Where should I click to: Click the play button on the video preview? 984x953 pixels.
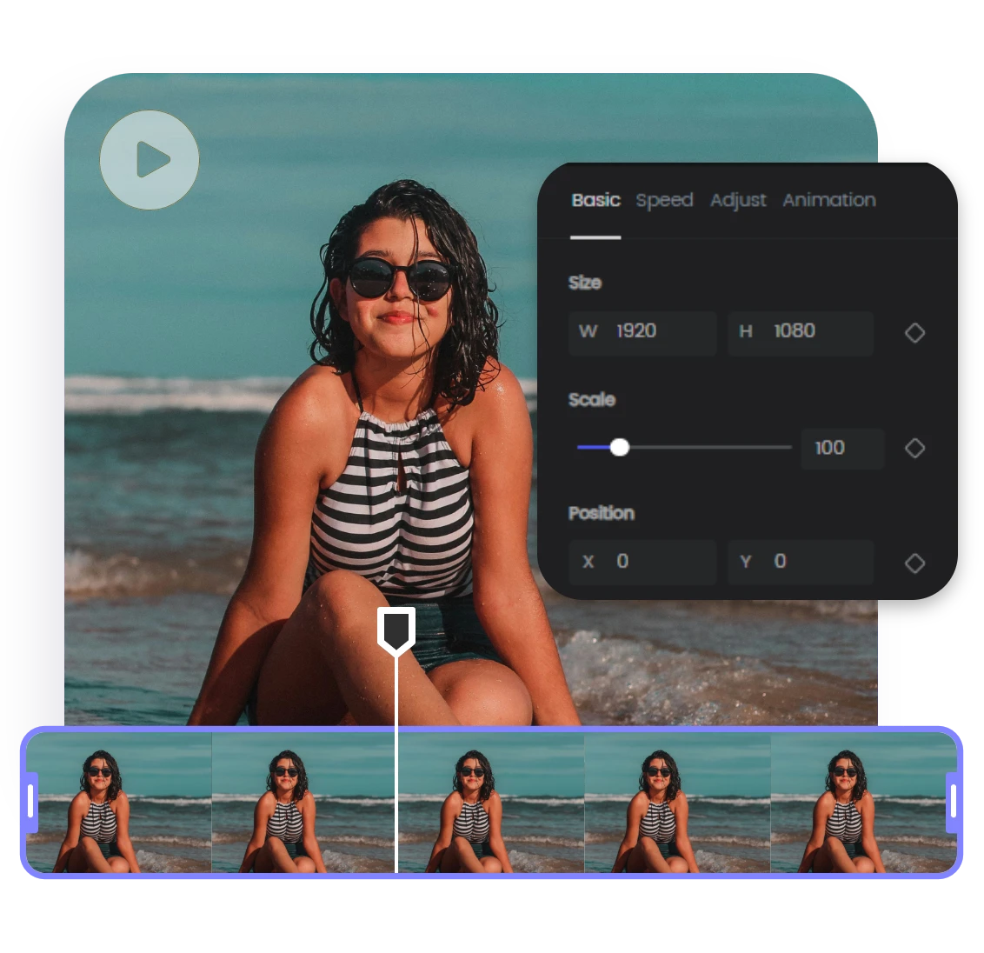pos(150,160)
